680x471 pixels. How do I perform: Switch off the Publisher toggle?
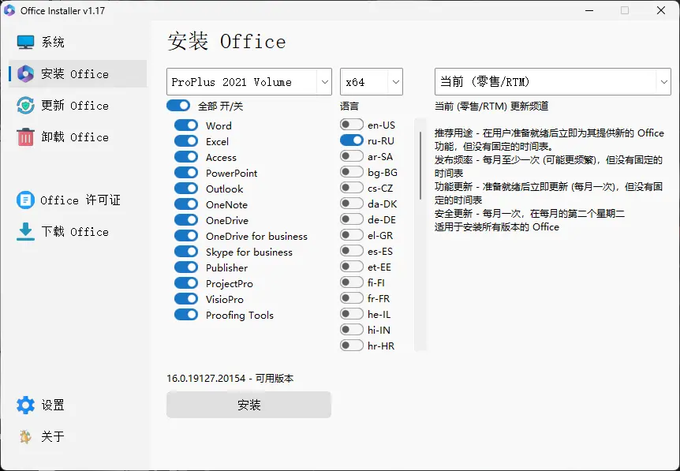pyautogui.click(x=186, y=267)
